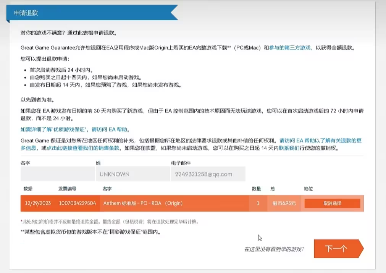Click 点击此链接查看我们的销售条款 link
Screen dimensions: 386x273
click(83, 148)
